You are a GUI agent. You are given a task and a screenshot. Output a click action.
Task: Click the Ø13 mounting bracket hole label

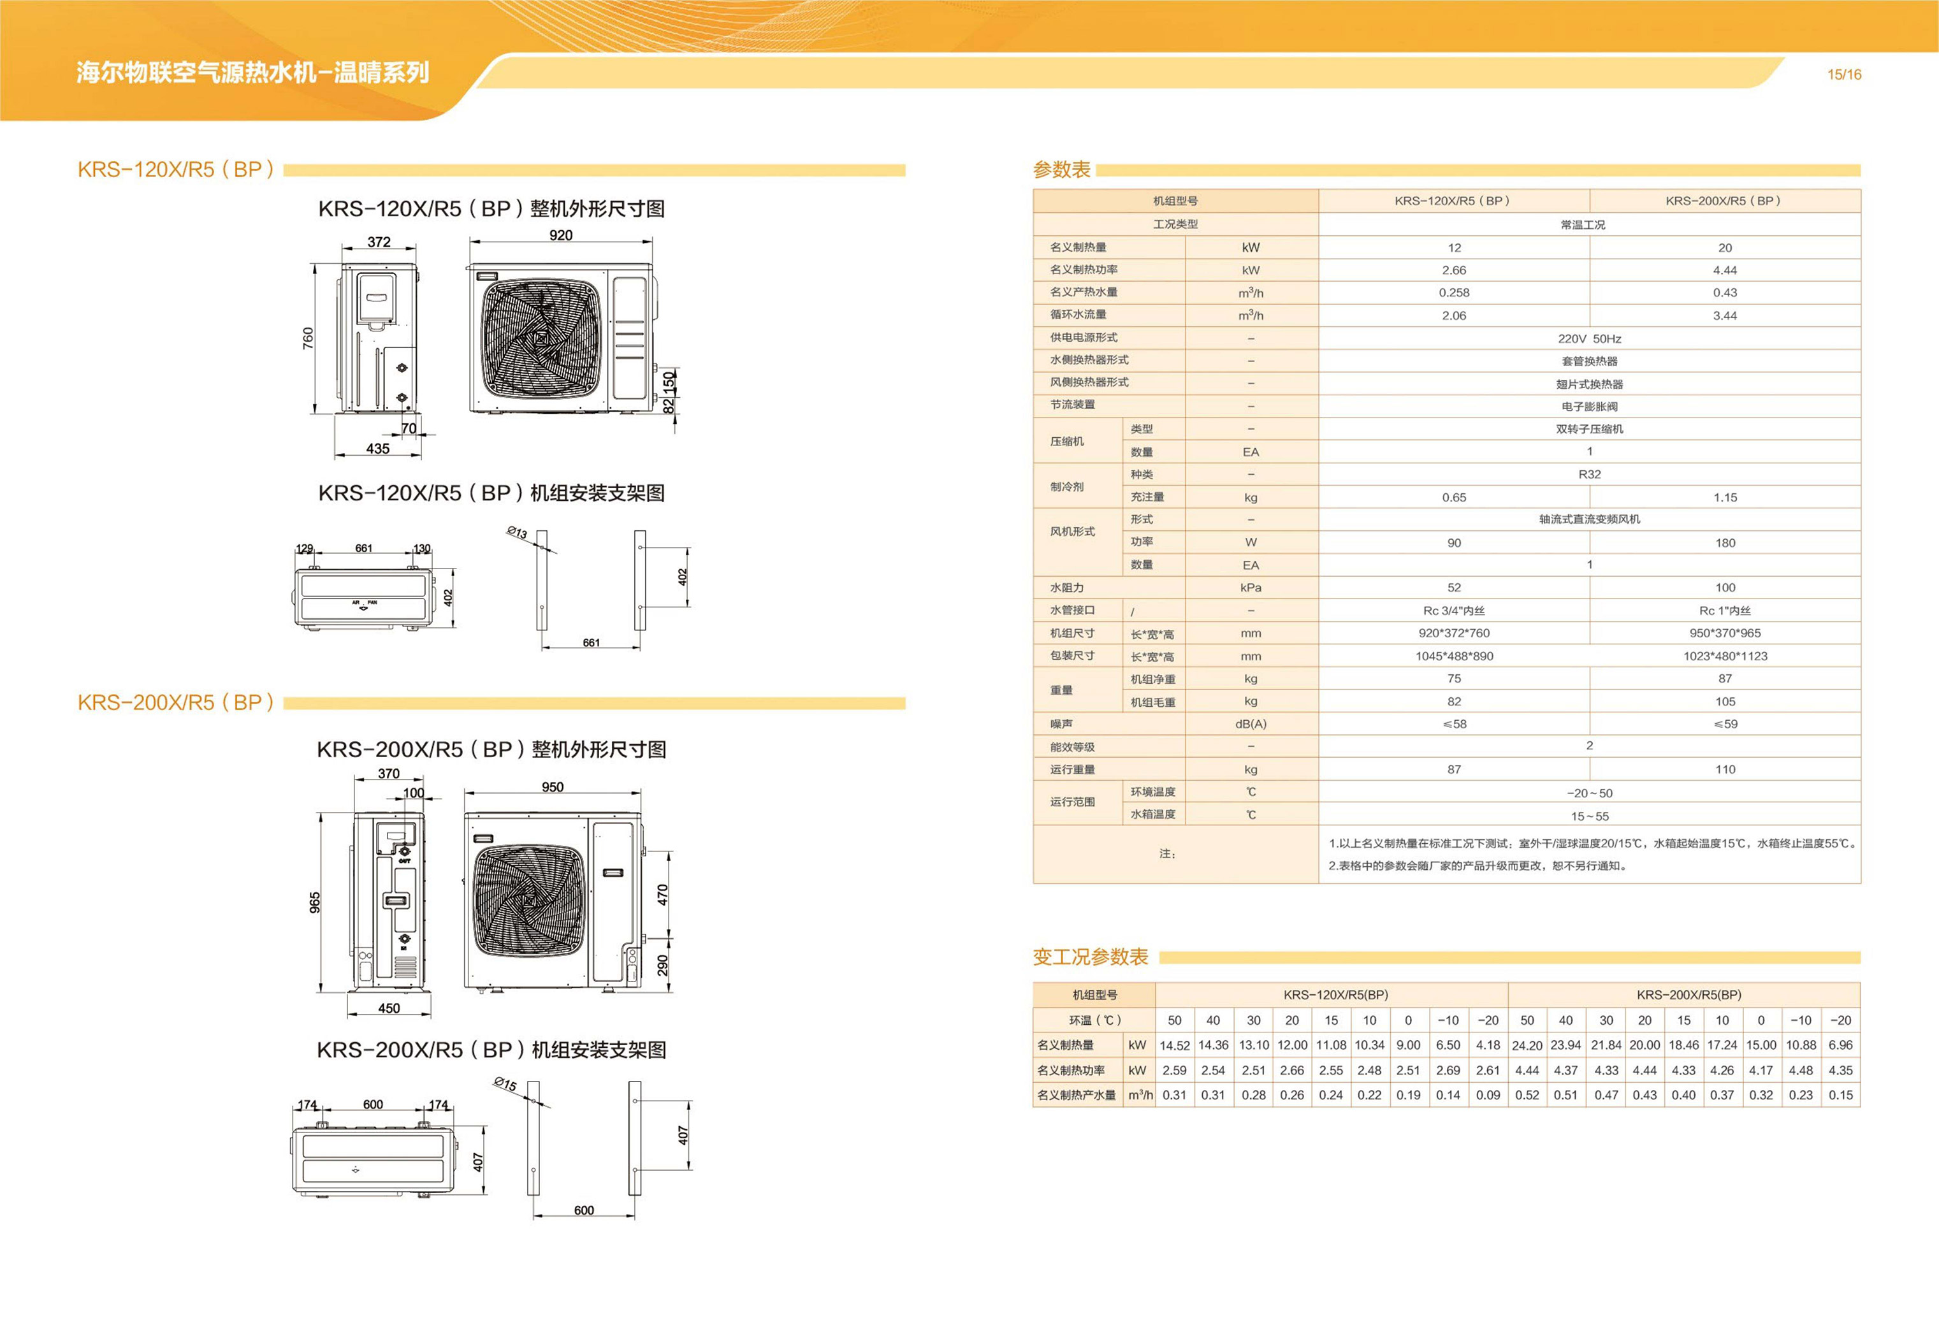518,532
